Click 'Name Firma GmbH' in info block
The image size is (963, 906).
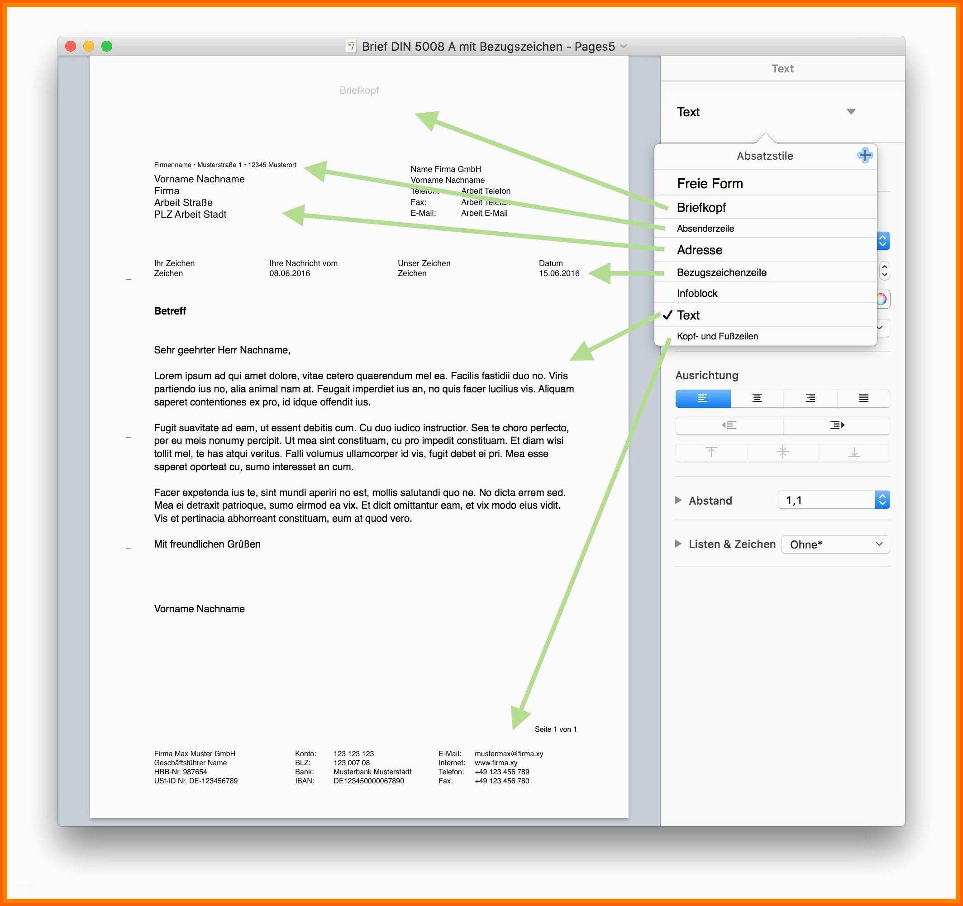pos(446,169)
